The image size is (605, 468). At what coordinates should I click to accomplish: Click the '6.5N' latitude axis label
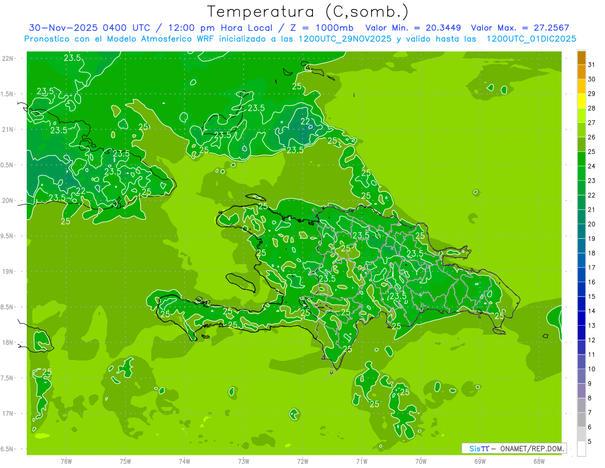pyautogui.click(x=7, y=449)
